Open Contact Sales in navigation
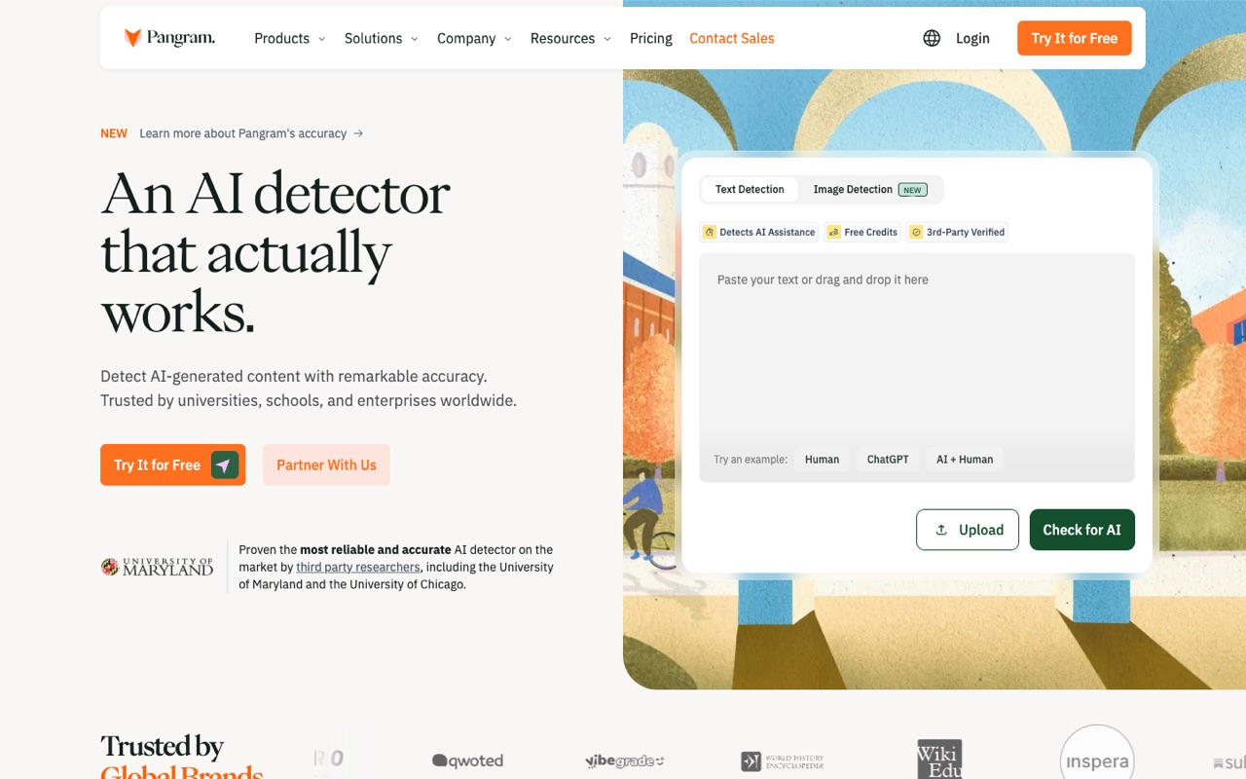Viewport: 1246px width, 779px height. click(732, 38)
